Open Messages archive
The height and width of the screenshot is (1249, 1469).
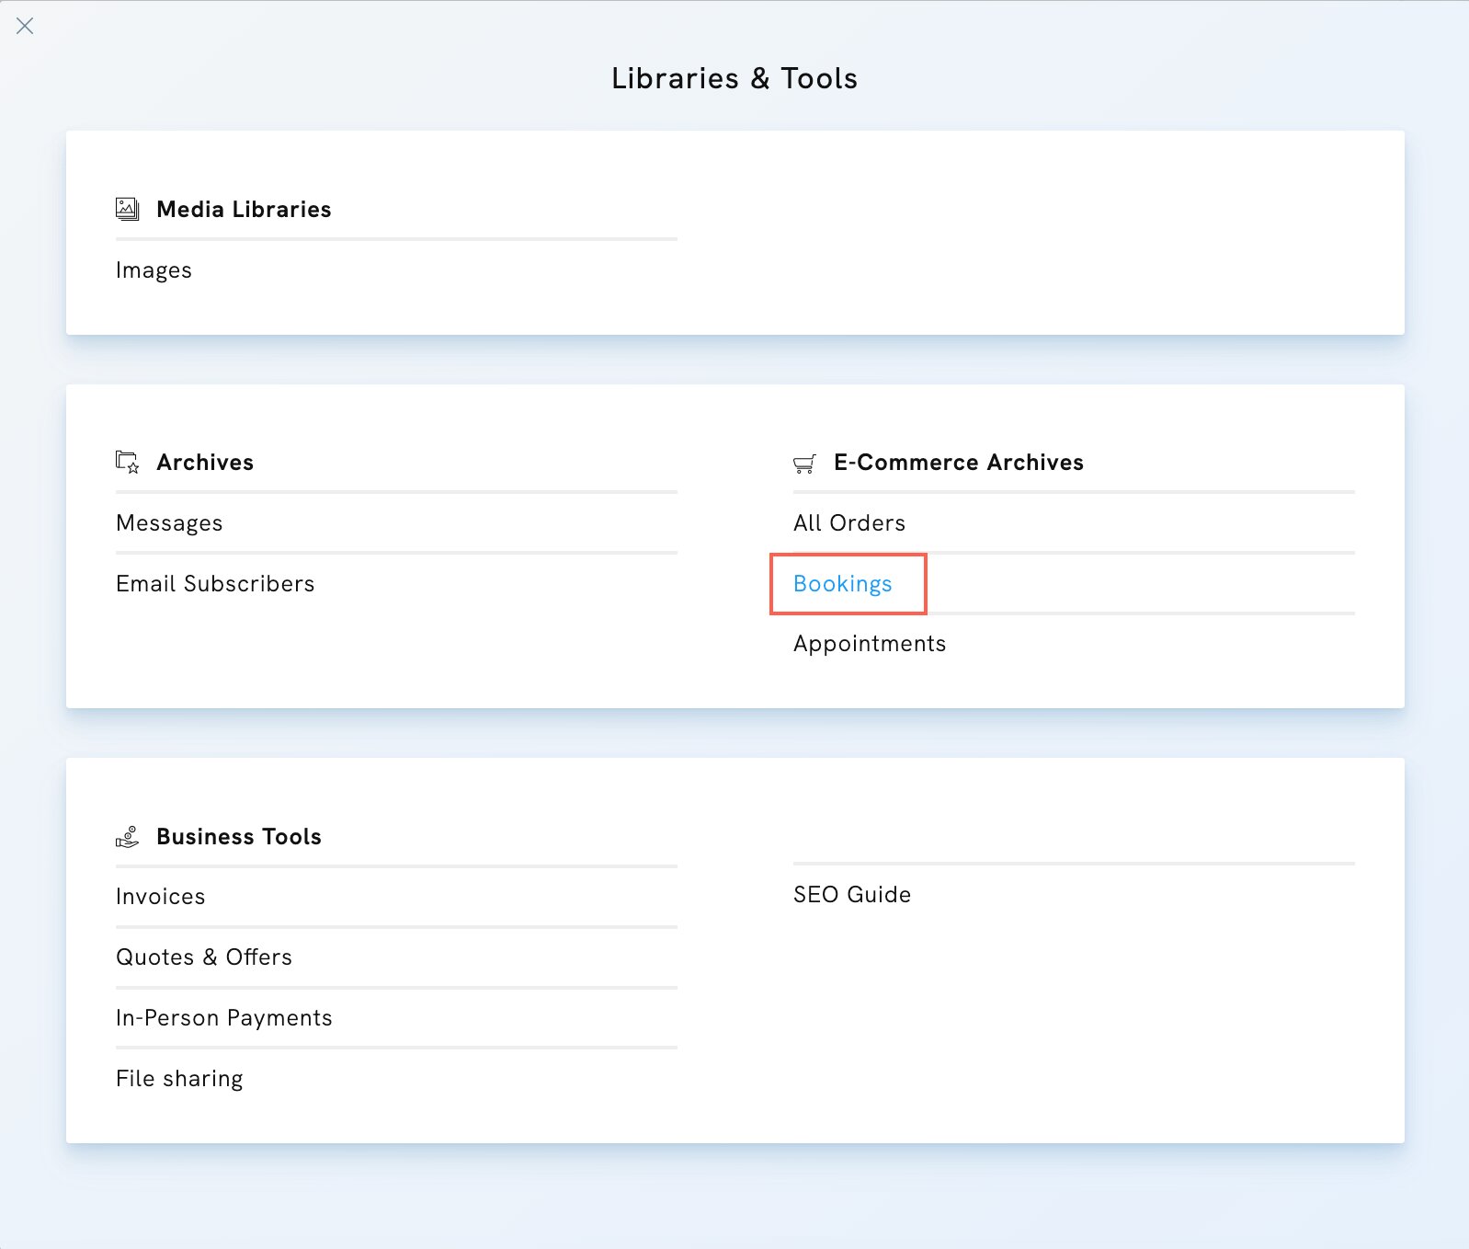point(169,523)
